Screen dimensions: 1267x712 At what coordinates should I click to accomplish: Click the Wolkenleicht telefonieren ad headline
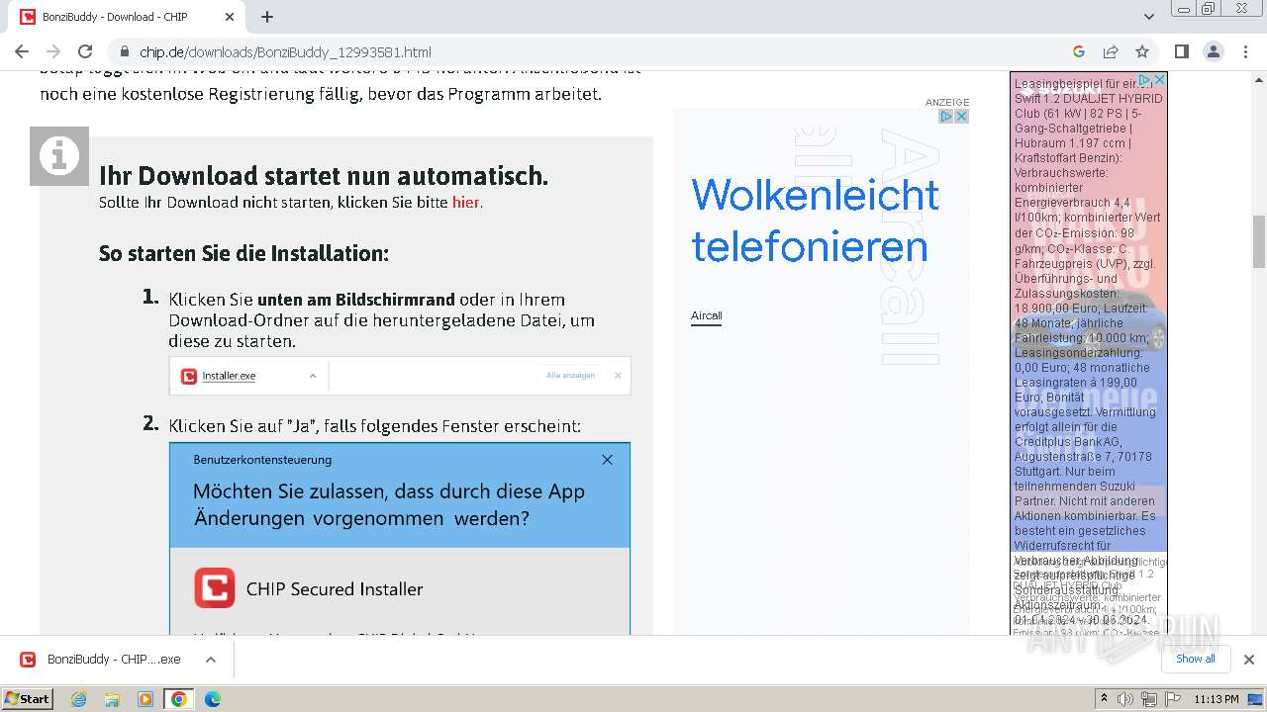click(x=815, y=220)
